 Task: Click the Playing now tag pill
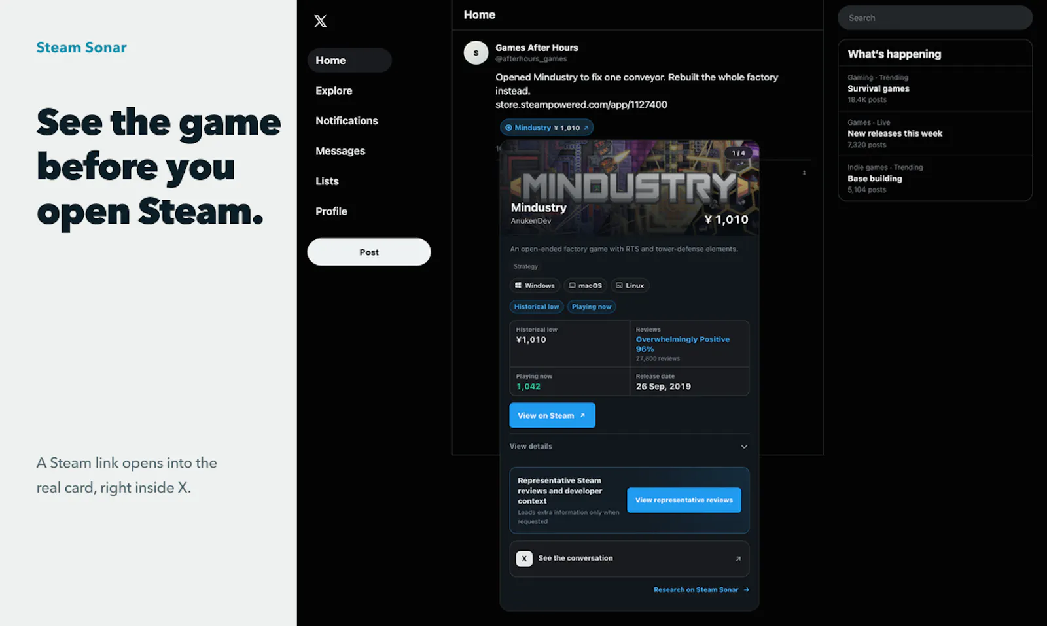(x=592, y=307)
